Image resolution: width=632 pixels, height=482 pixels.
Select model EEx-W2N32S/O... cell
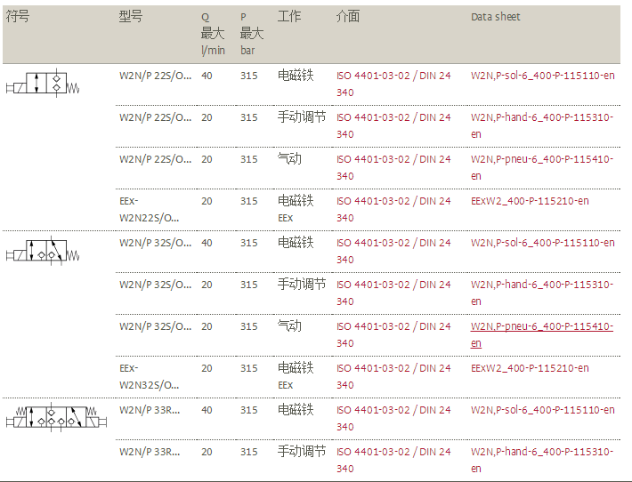[150, 376]
